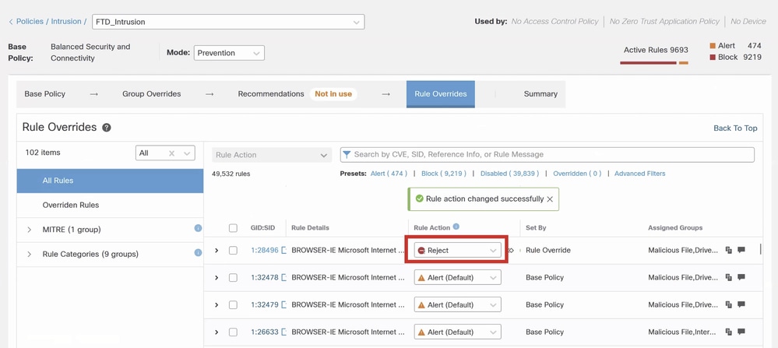
Task: Select the checkbox for rule 1:28496
Action: (233, 251)
